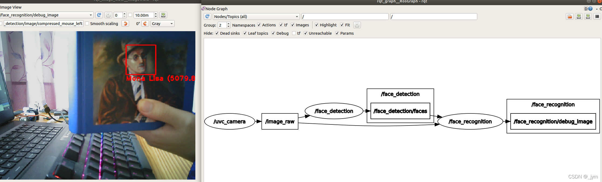Uncheck Hide Leaf topics
602x182 pixels.
click(245, 33)
